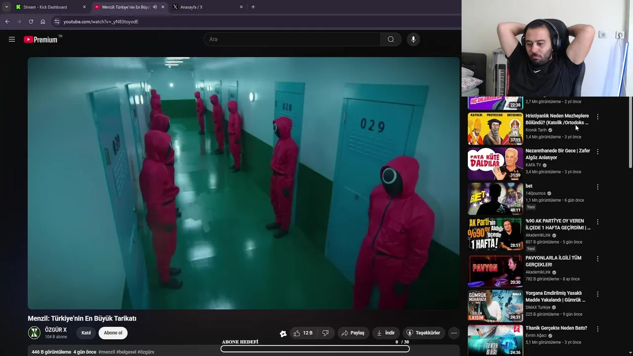The height and width of the screenshot is (356, 633).
Task: Open options for Yorgana Emdirilmiş Yasaklı Madde video
Action: tap(597, 294)
